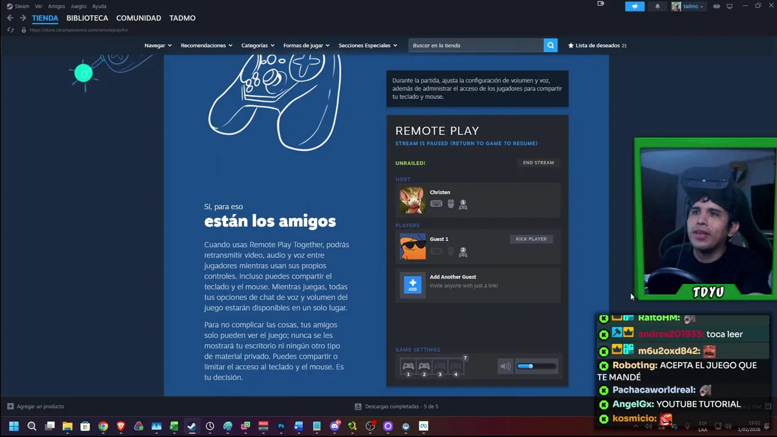Click the Buscar en la tienda field
This screenshot has width=777, height=437.
point(477,46)
